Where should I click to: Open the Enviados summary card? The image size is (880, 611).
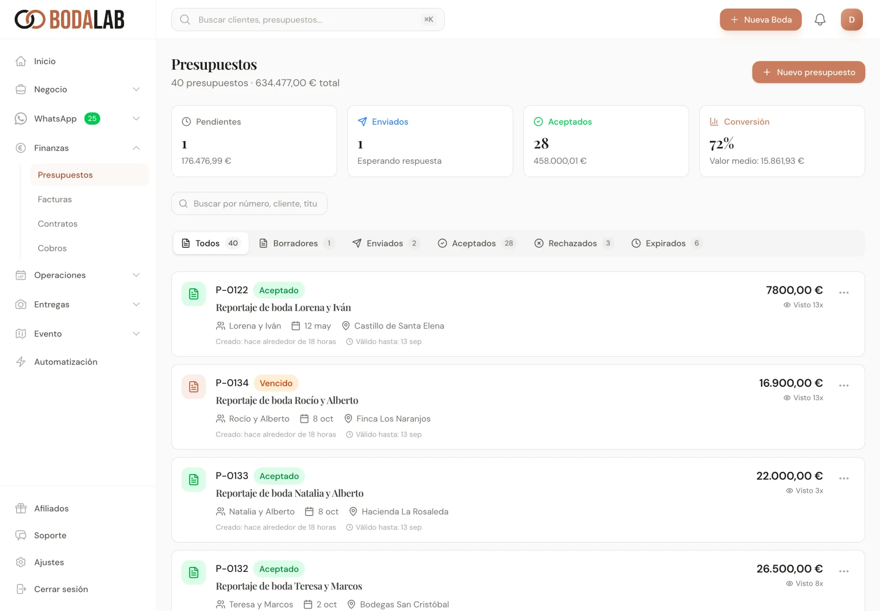[430, 141]
